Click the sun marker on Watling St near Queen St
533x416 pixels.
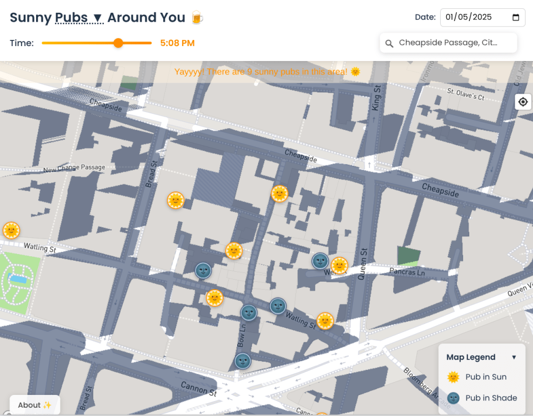point(325,321)
